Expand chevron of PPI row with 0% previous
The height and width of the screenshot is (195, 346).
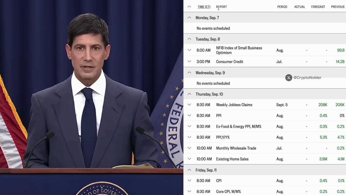tap(189, 116)
